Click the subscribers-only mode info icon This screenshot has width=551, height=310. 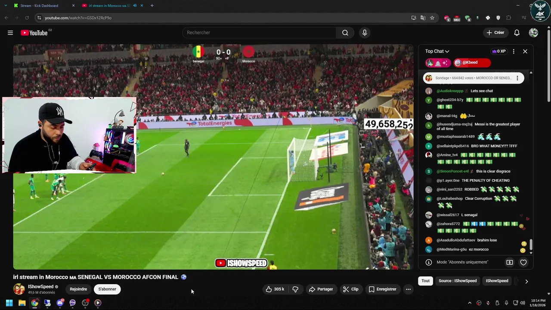pos(429,262)
